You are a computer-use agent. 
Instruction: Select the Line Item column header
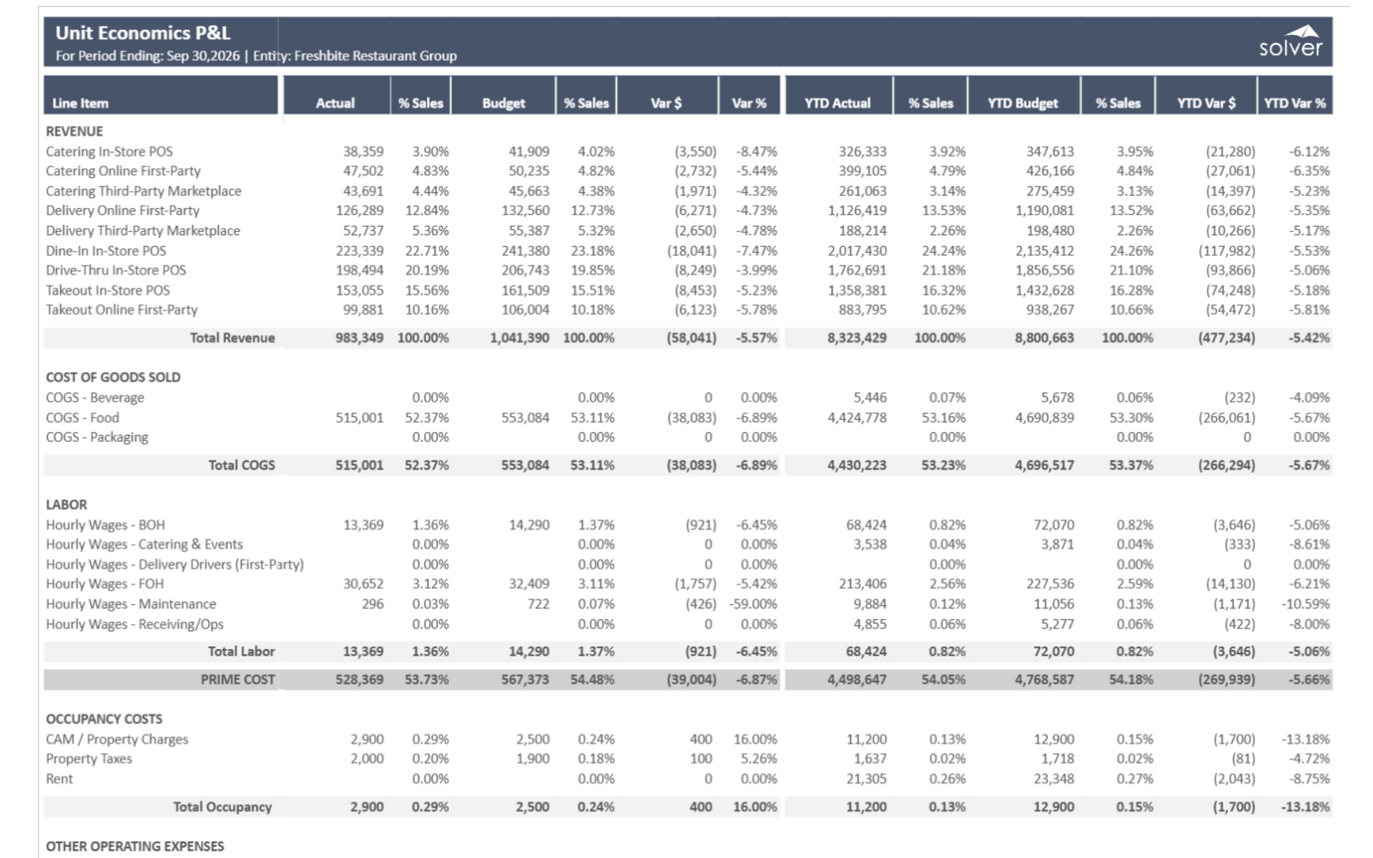pos(80,103)
